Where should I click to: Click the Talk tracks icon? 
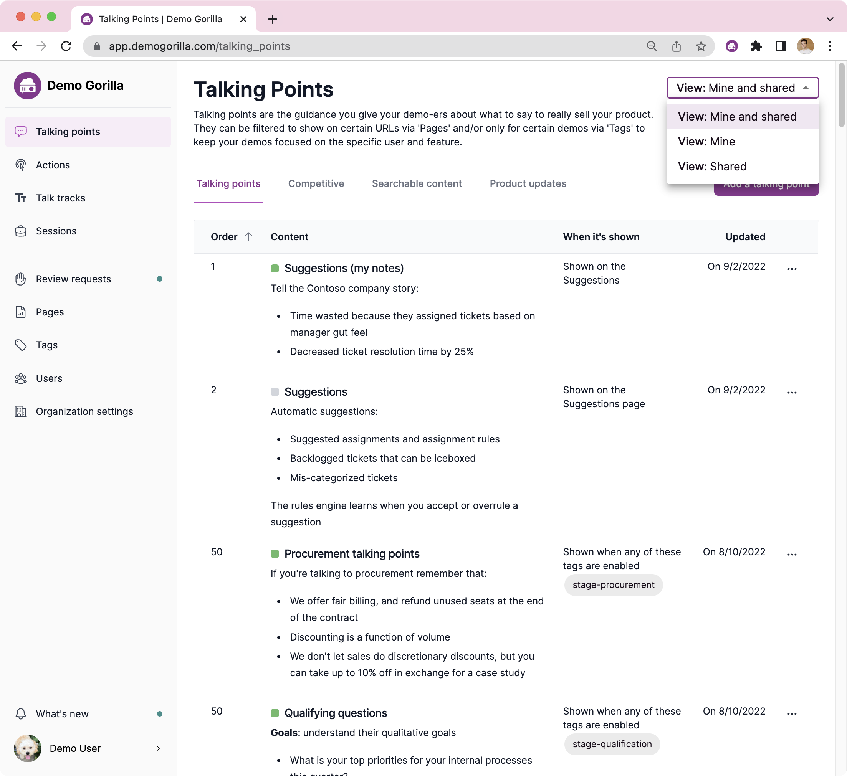(x=21, y=198)
